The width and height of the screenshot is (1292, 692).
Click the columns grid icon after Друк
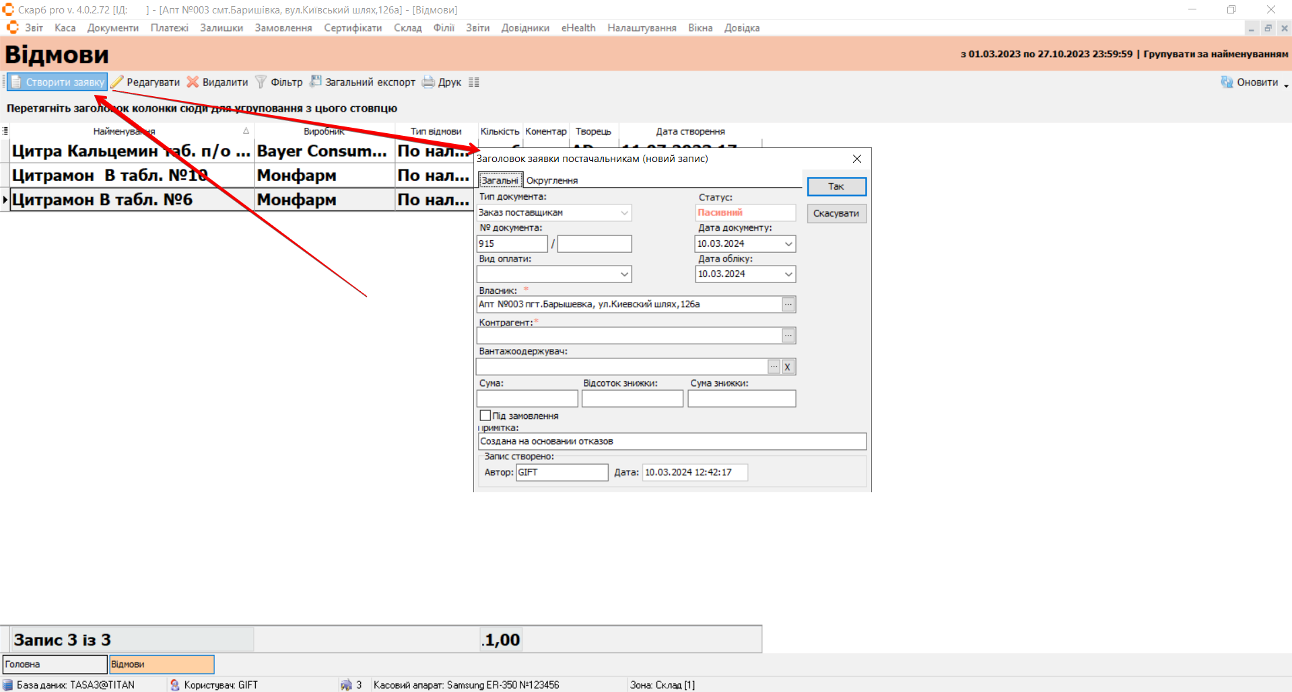474,82
